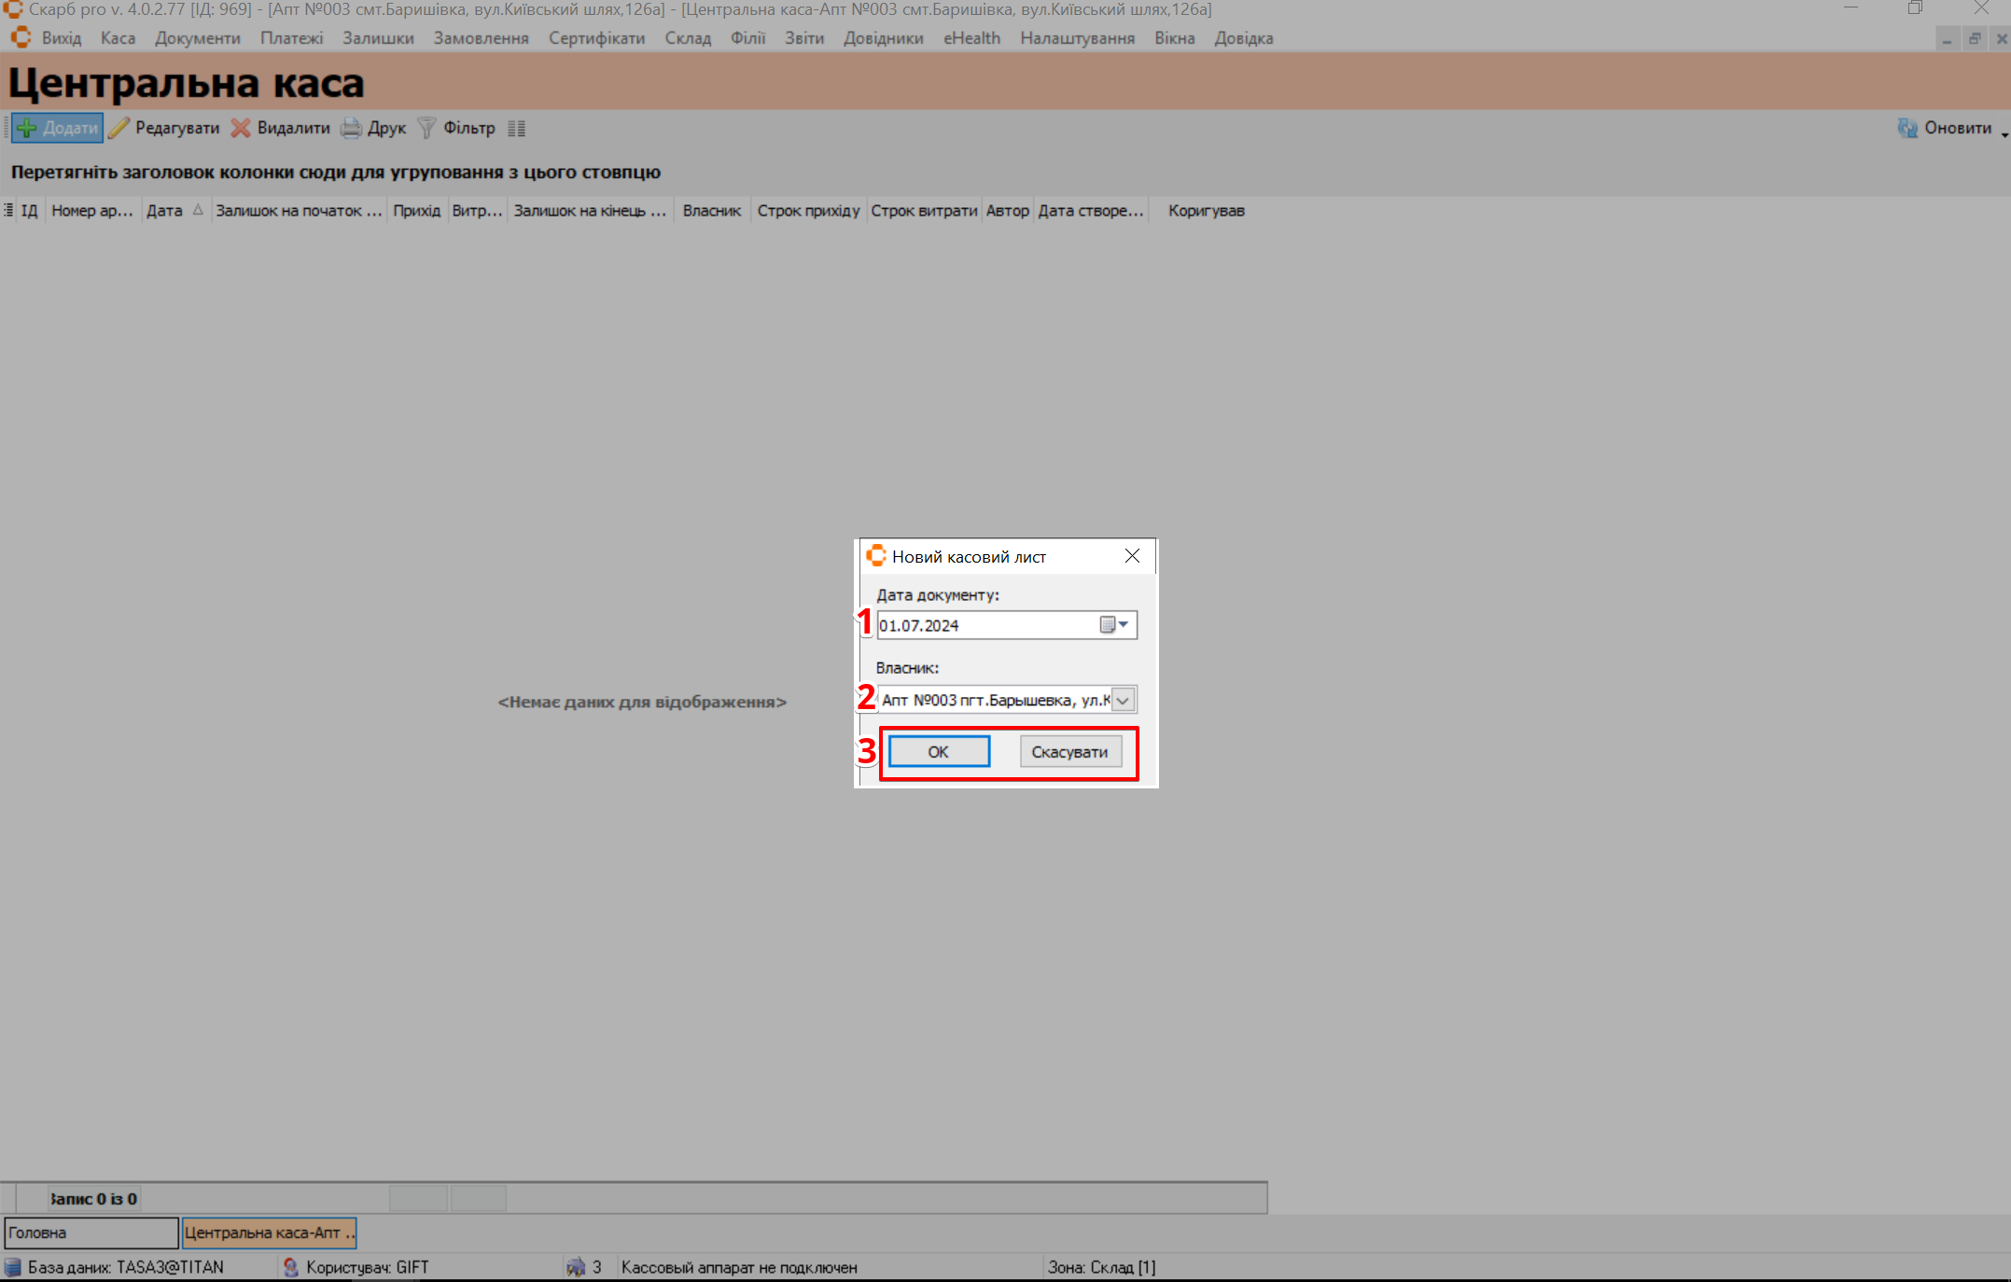Expand arrow next to Оновити
Viewport: 2011px width, 1282px height.
pyautogui.click(x=2004, y=135)
